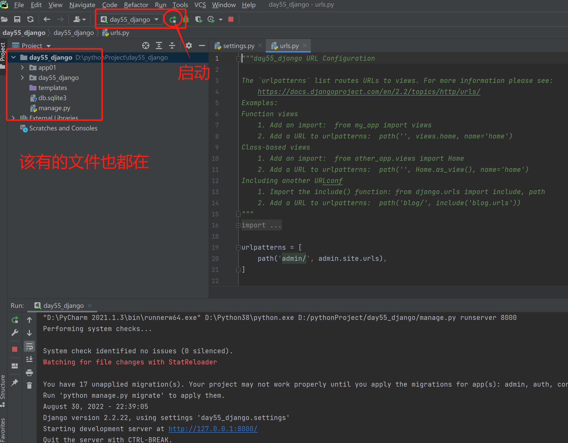568x443 pixels.
Task: Open the day55_django run configuration dropdown
Action: click(x=130, y=19)
